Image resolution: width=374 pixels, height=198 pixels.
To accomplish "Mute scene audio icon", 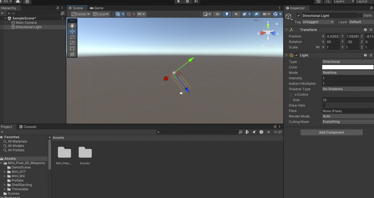I will pos(236,14).
